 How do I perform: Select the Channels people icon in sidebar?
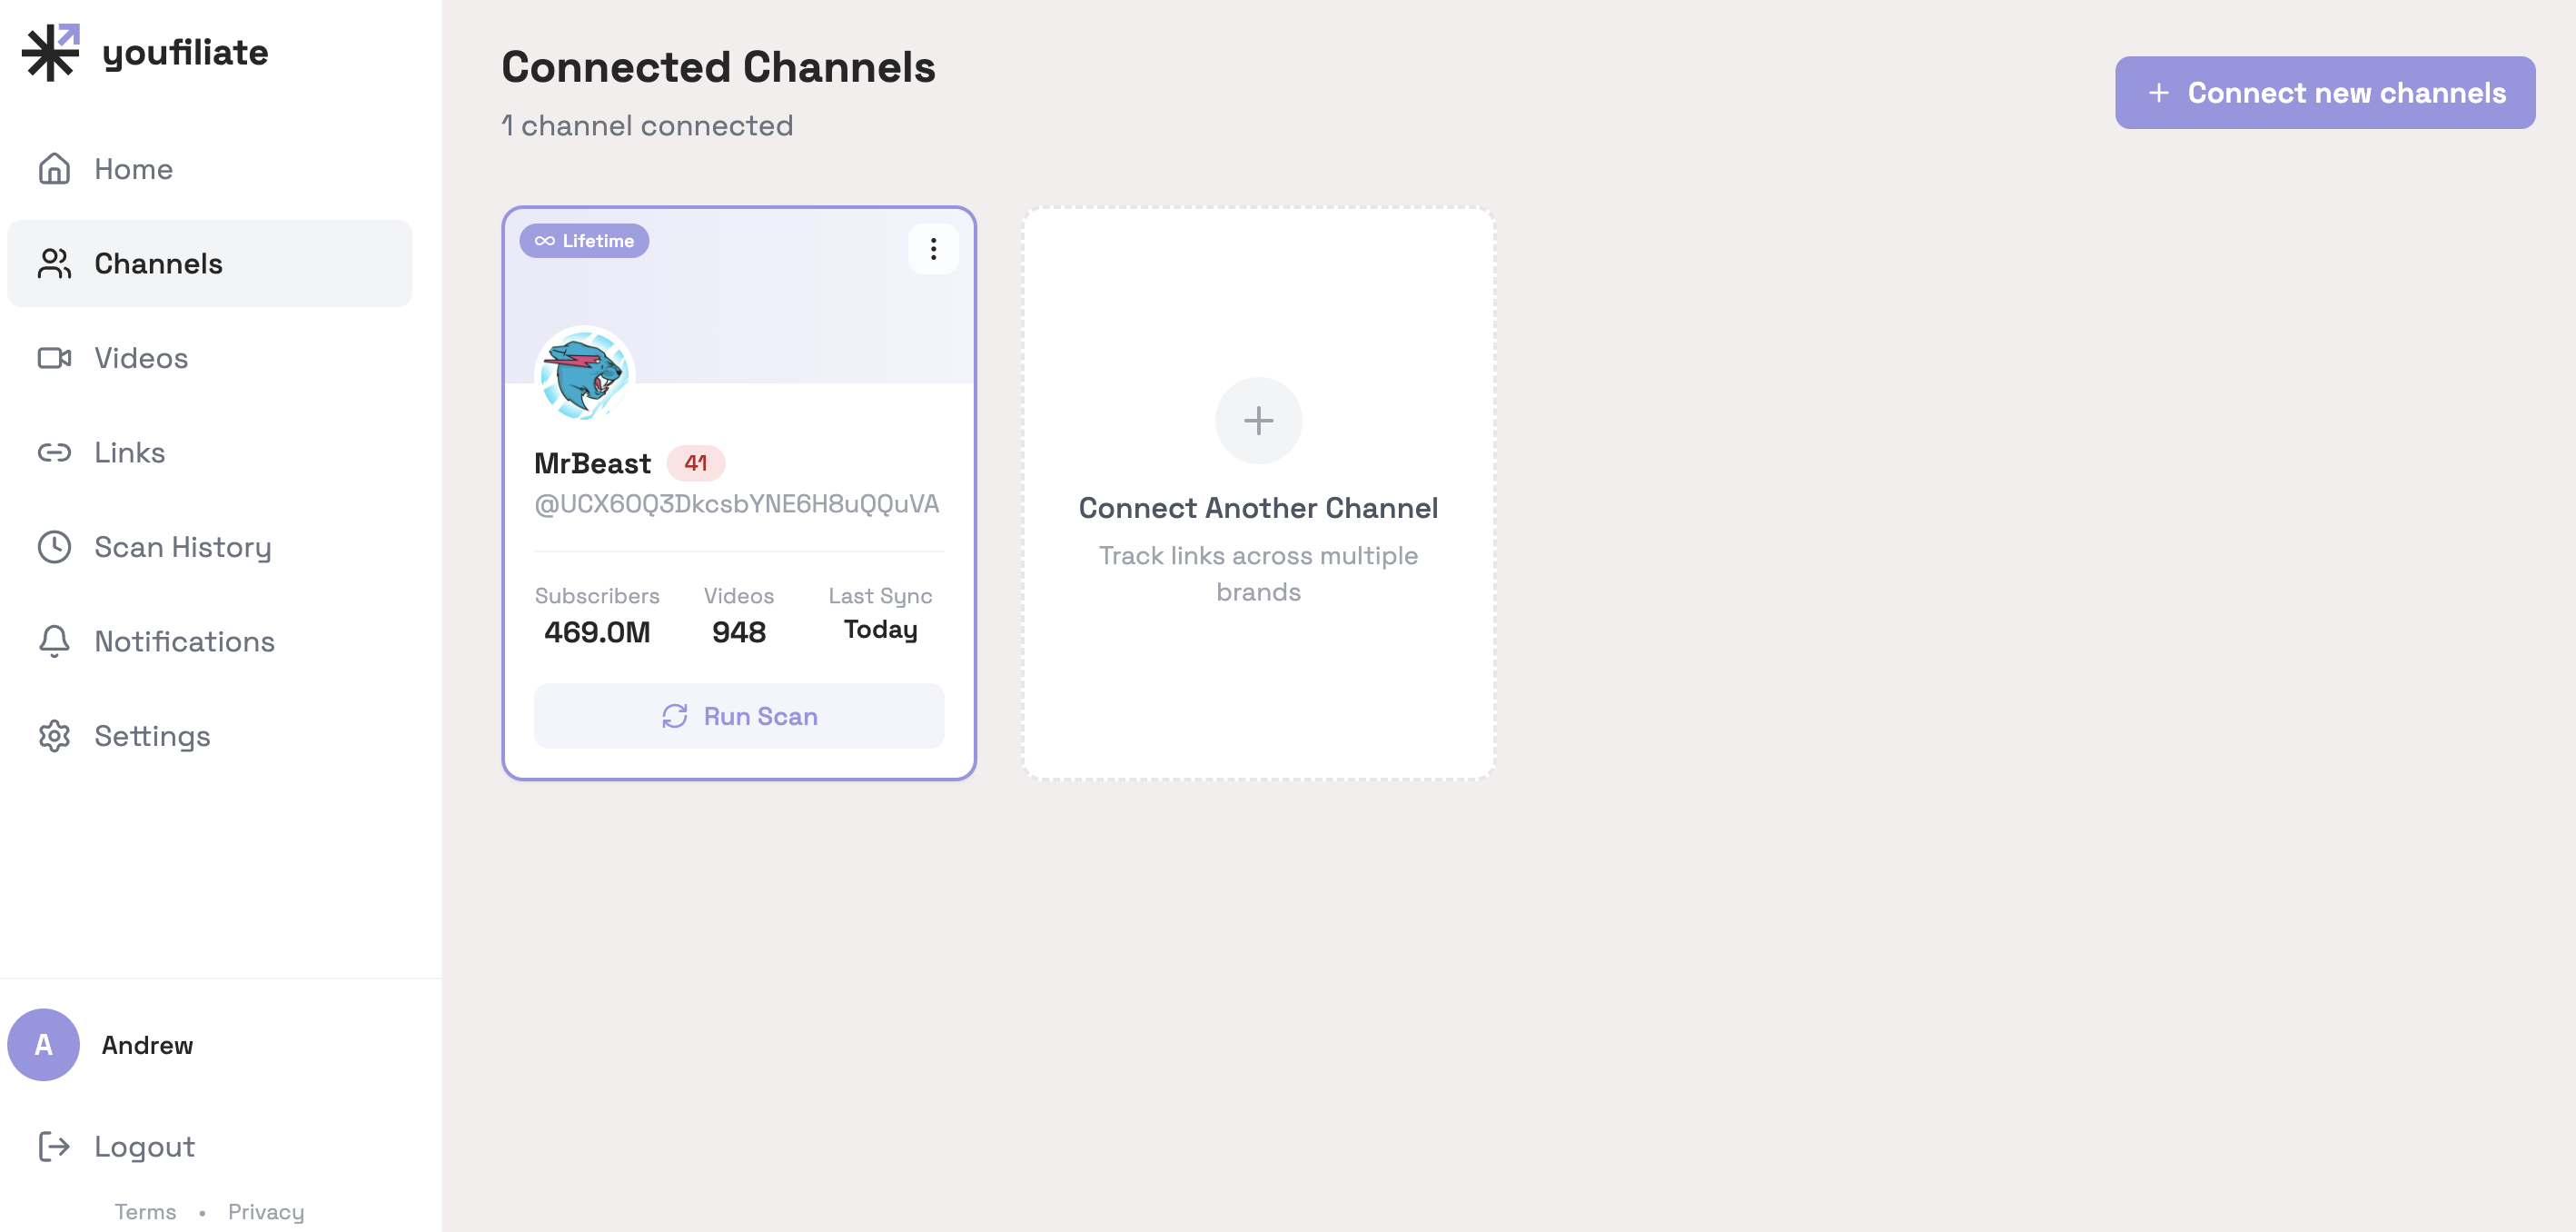54,263
